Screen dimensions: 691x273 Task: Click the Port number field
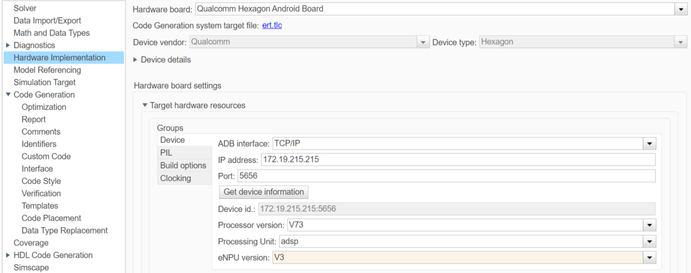coord(445,176)
